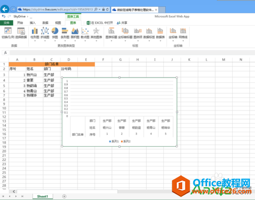Viewport: 255px width, 200px height.
Task: Click the Undo arrow beside SkyDrive
Action: point(4,16)
